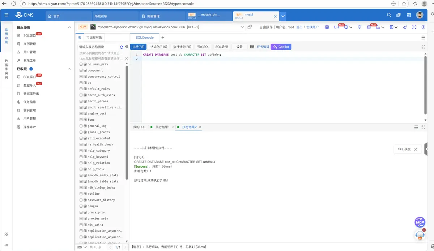Image resolution: width=434 pixels, height=251 pixels.
Task: Click the keyboard icon next to 任务编排
Action: tap(252, 47)
